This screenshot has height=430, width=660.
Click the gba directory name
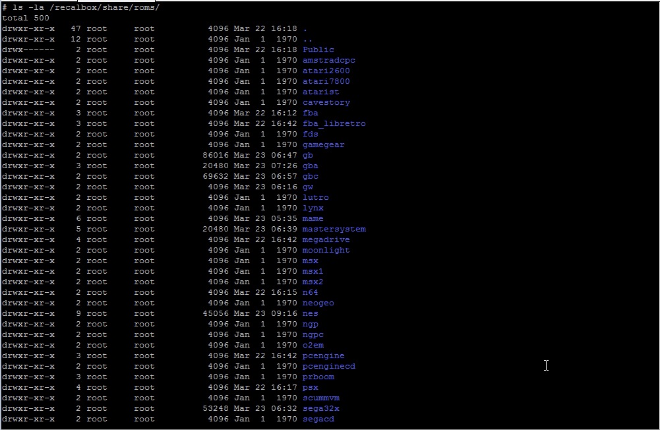click(310, 166)
